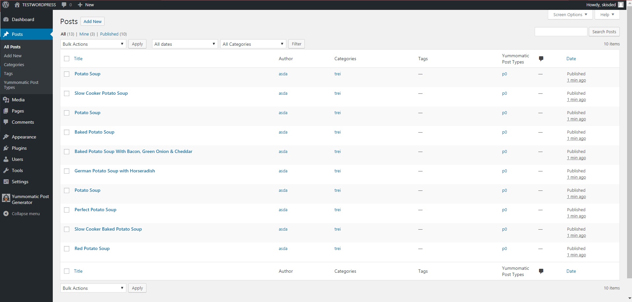Open Yummomatic Post Types submenu item
The width and height of the screenshot is (632, 302).
point(21,85)
